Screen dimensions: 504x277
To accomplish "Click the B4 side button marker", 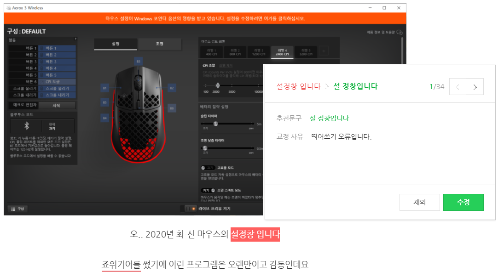I will 105,118.
